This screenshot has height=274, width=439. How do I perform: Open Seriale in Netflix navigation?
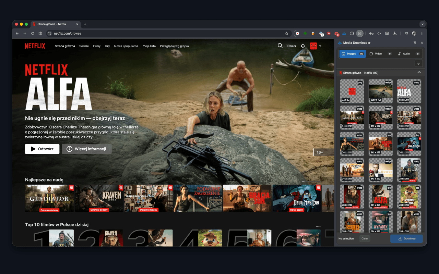click(x=84, y=46)
